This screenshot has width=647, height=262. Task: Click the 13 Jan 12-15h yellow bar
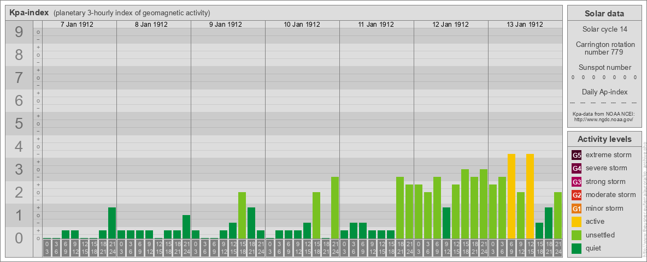[530, 196]
